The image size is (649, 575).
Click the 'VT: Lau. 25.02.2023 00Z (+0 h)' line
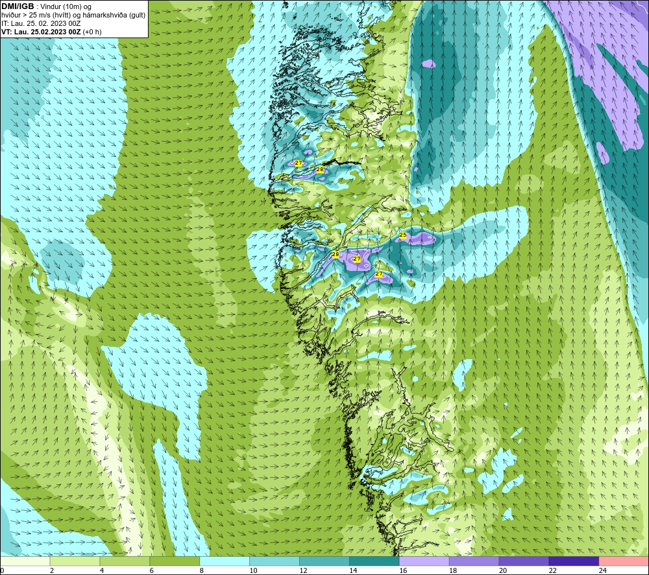tap(51, 32)
